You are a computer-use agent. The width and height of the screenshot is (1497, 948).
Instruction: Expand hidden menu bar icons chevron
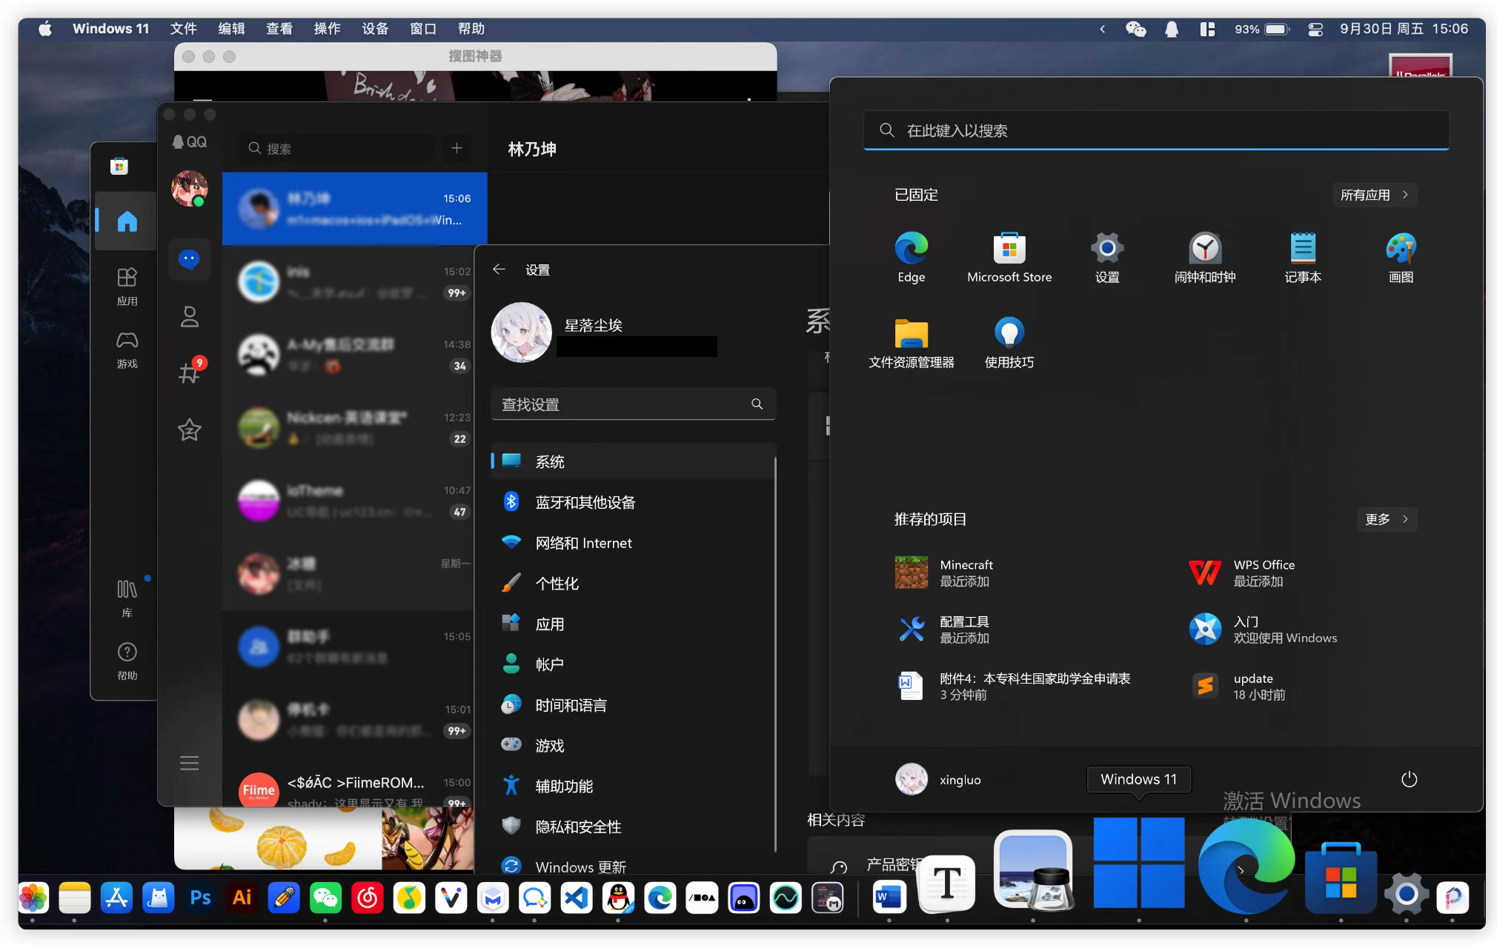[1102, 29]
